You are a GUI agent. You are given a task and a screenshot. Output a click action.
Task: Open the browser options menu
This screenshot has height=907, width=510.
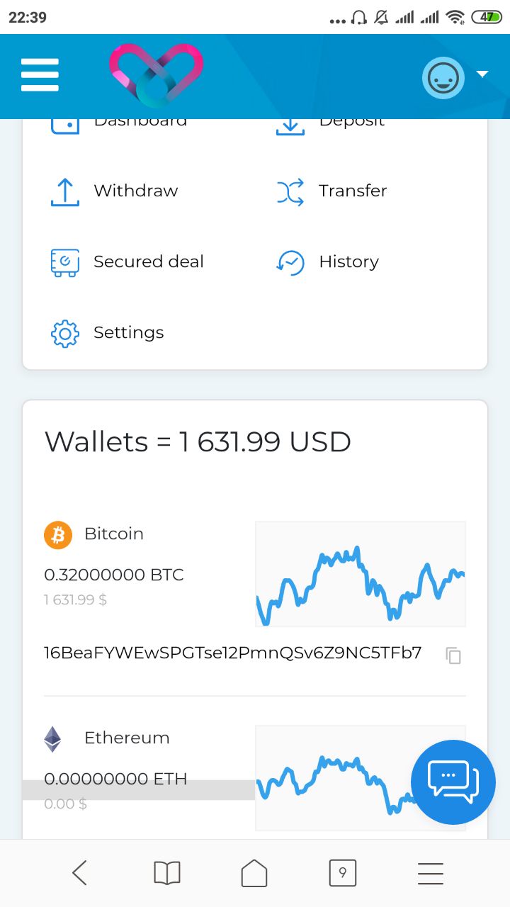(x=430, y=873)
